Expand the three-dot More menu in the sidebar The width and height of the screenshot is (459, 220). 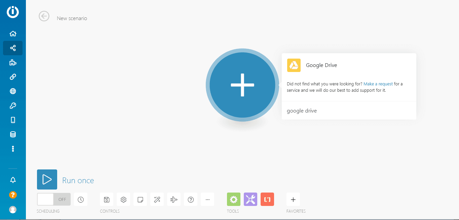[13, 149]
